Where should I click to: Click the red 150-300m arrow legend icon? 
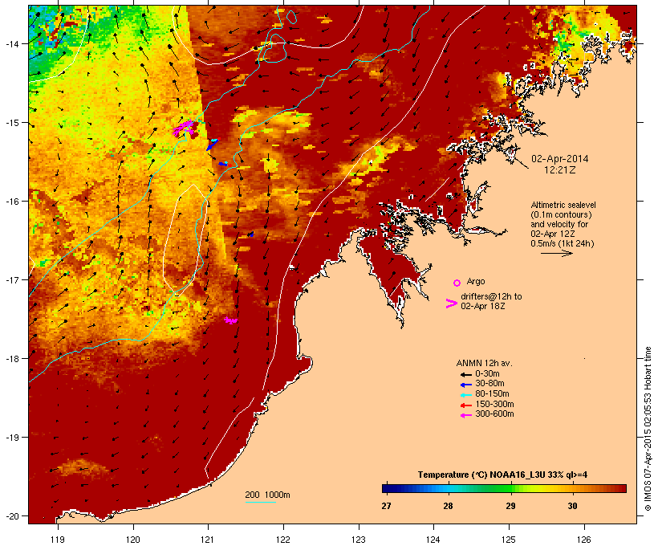466,405
